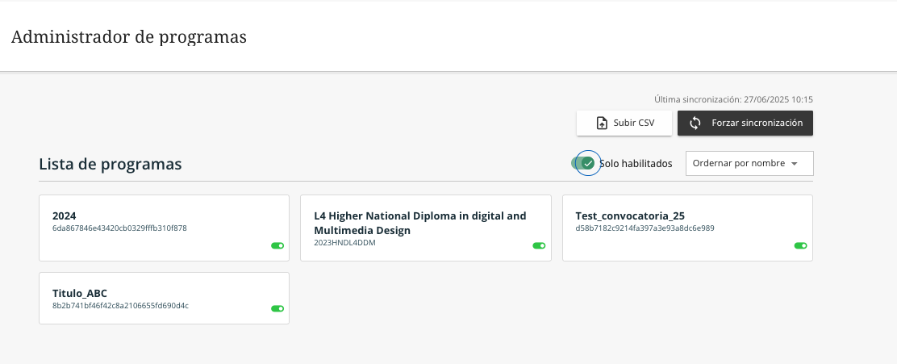Image resolution: width=897 pixels, height=364 pixels.
Task: Turn off the Test_convocatoria_25 program switch
Action: pyautogui.click(x=801, y=245)
